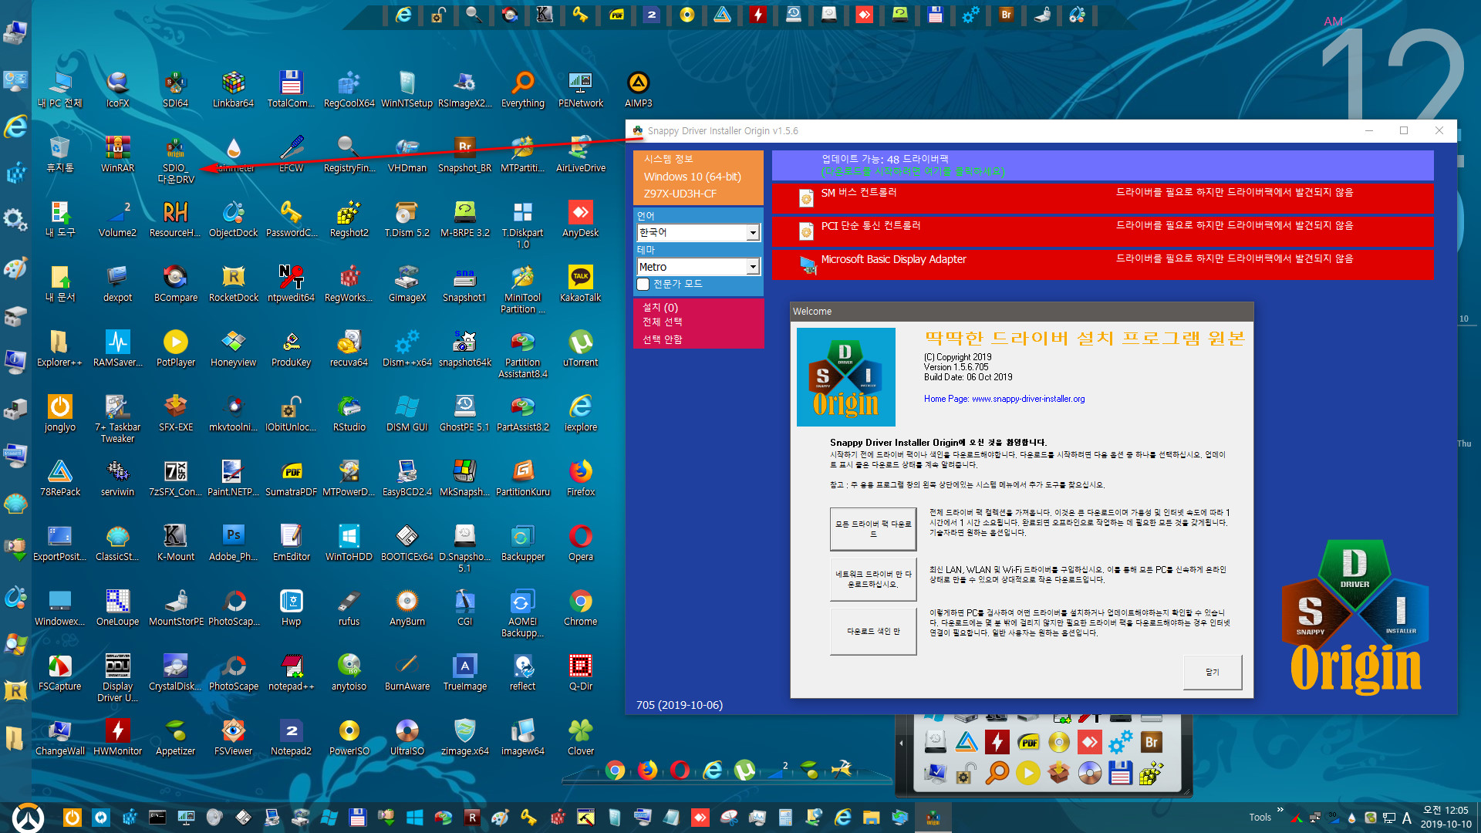
Task: Click 선택 안함 (select none)
Action: tap(663, 339)
